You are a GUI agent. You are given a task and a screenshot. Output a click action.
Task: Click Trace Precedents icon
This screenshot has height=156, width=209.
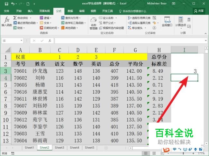click(x=130, y=18)
